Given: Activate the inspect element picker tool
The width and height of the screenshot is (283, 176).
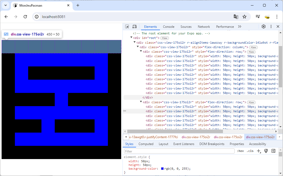Looking at the screenshot, I should point(127,26).
